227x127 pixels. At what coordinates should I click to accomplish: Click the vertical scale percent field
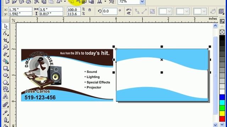tap(74, 14)
